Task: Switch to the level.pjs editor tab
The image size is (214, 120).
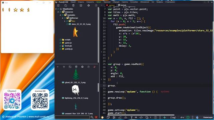Action: pos(122,5)
